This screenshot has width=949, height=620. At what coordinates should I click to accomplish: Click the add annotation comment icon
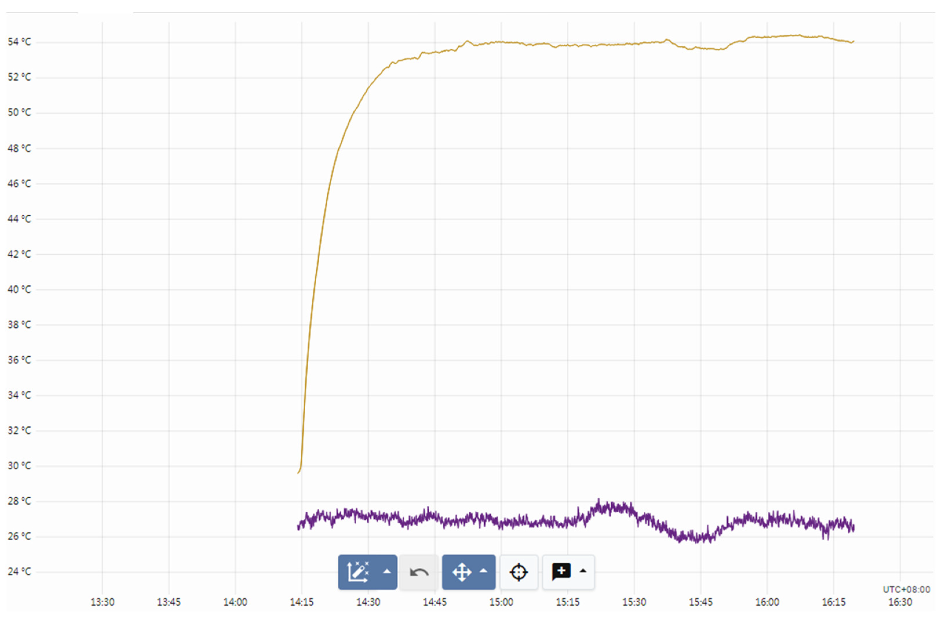[561, 572]
